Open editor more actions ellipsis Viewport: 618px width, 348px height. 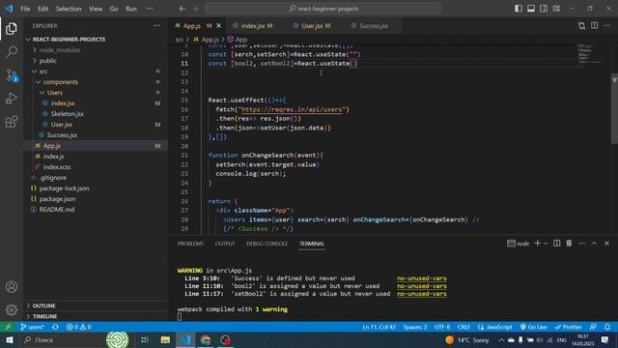coord(607,26)
